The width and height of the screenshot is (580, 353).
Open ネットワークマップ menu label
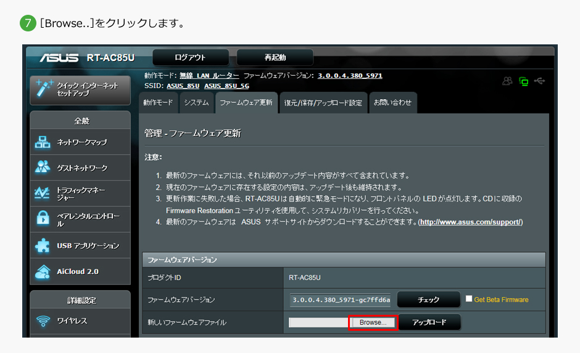coord(82,142)
